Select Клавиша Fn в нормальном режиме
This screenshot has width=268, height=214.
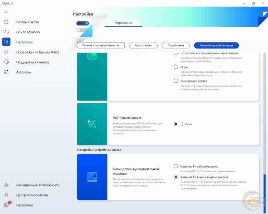point(176,177)
